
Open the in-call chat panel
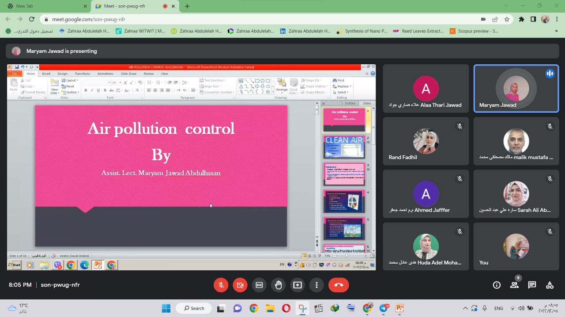click(532, 285)
